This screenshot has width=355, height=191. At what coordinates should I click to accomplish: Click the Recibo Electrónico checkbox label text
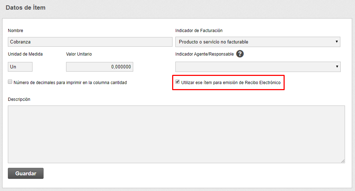click(231, 83)
